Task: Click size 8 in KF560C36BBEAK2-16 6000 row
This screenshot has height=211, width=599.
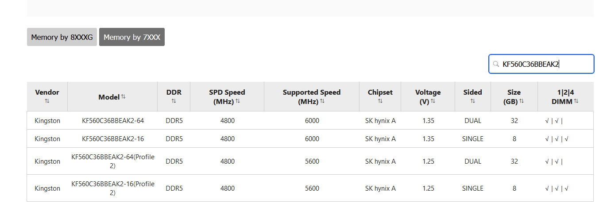Action: [514, 138]
